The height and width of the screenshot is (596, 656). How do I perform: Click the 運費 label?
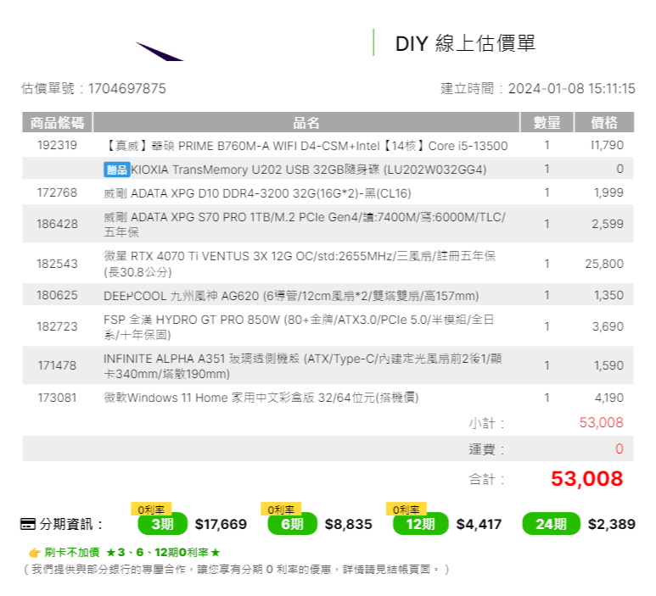click(486, 449)
